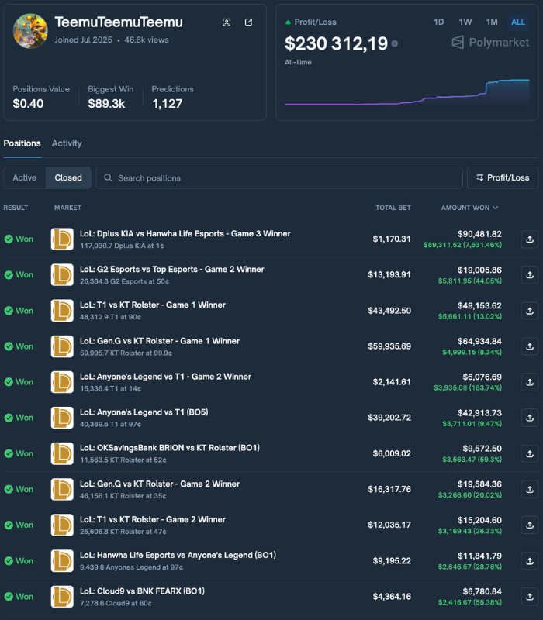Sort by the AMOUNT WON column chevron
543x620 pixels.
coord(495,208)
